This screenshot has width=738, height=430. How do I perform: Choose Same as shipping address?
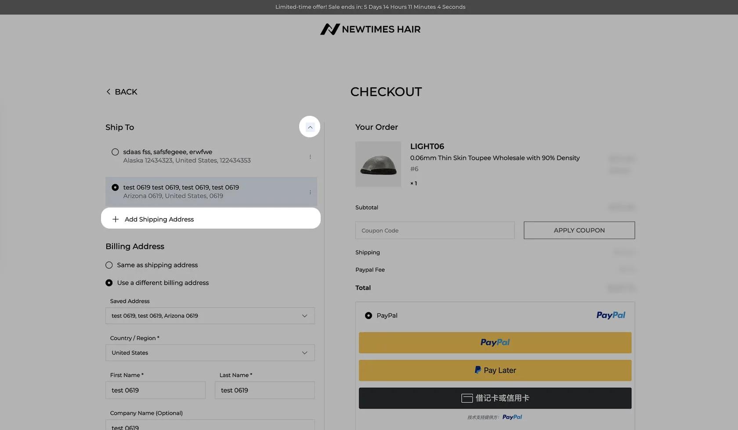coord(109,265)
